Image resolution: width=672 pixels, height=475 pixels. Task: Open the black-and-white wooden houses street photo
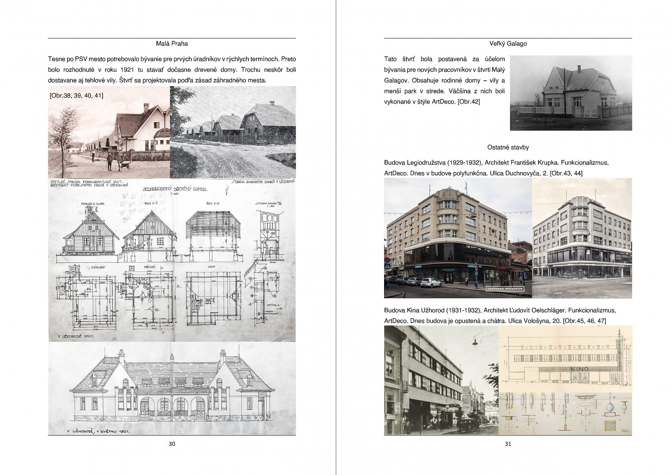click(233, 133)
